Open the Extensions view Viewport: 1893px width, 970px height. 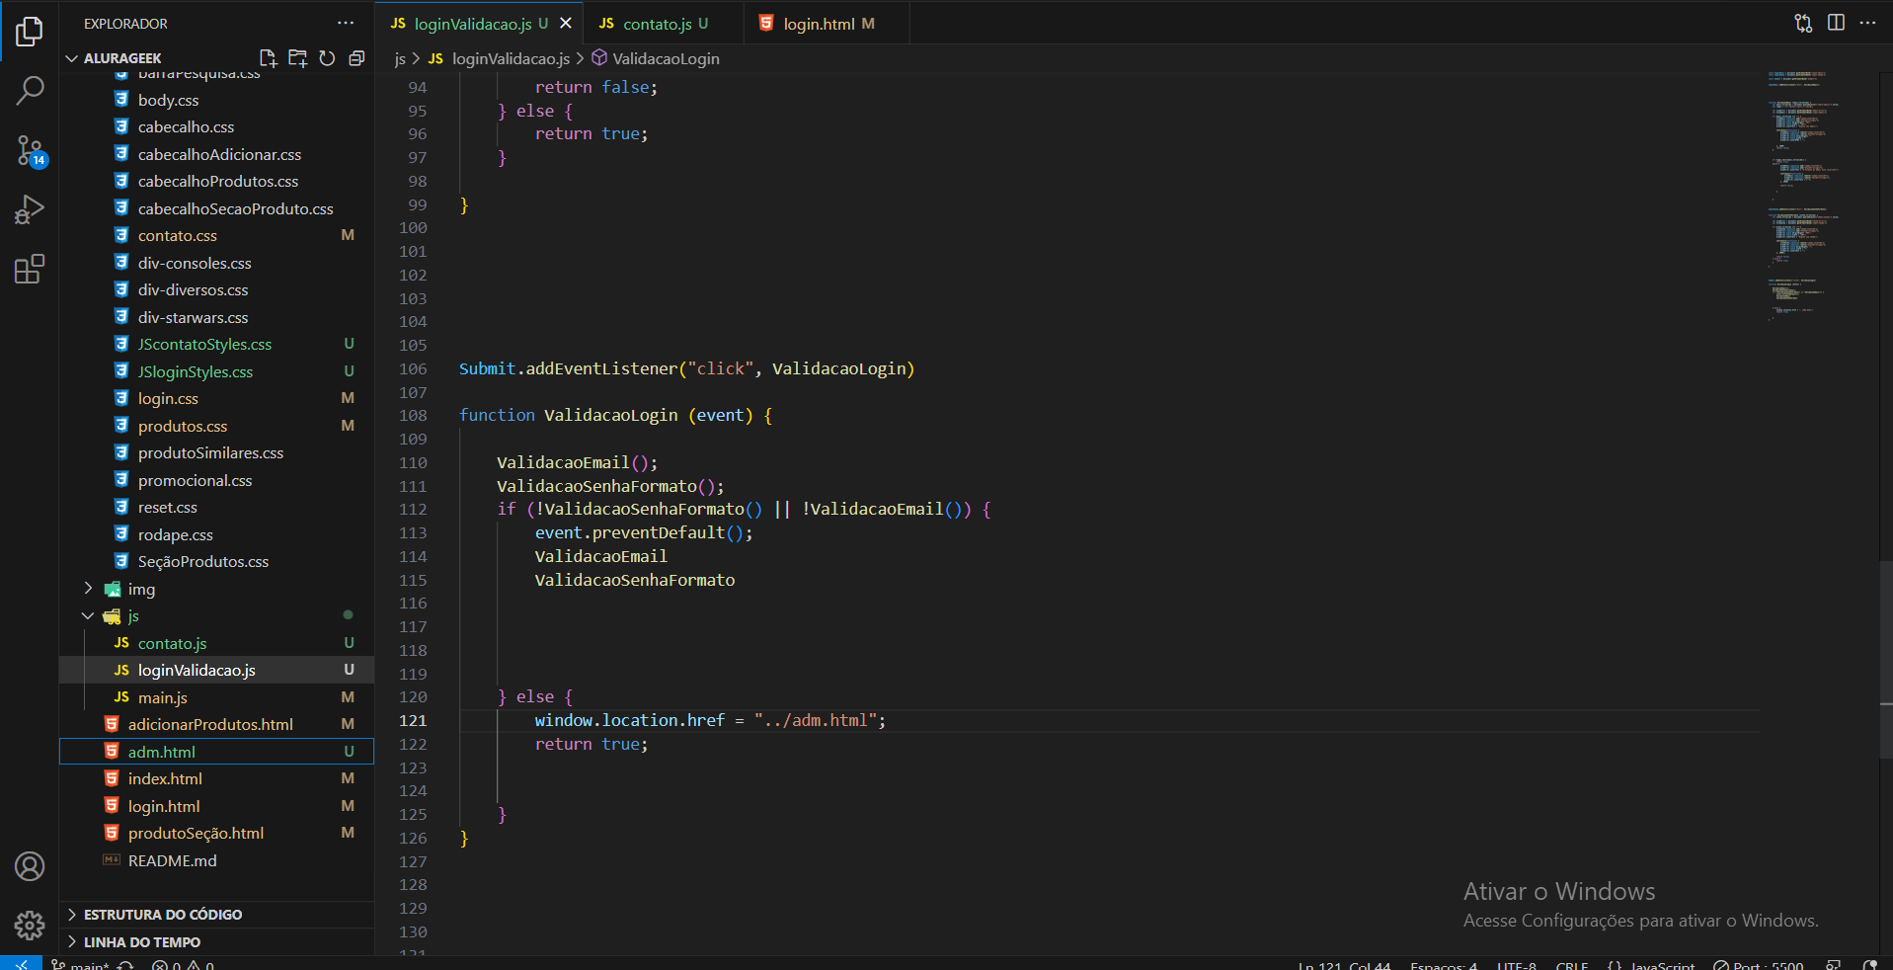[30, 269]
